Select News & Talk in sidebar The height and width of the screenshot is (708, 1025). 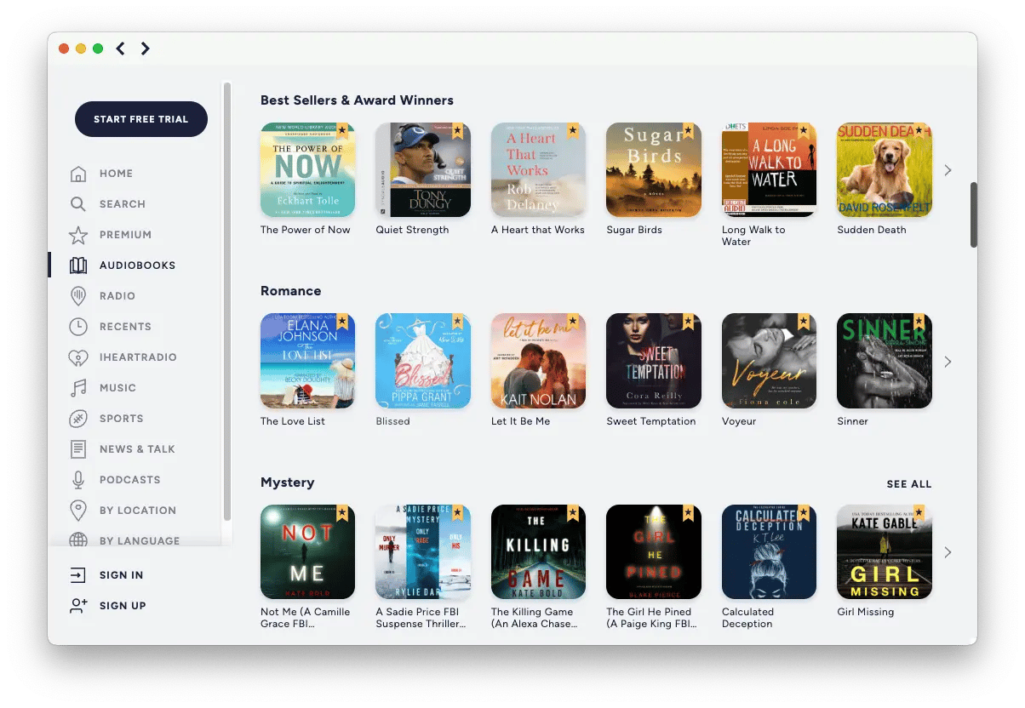[x=136, y=449]
